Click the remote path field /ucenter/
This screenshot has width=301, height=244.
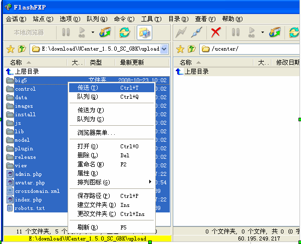249,49
